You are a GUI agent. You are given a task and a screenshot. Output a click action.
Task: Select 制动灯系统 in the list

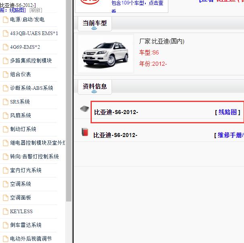(x=23, y=129)
